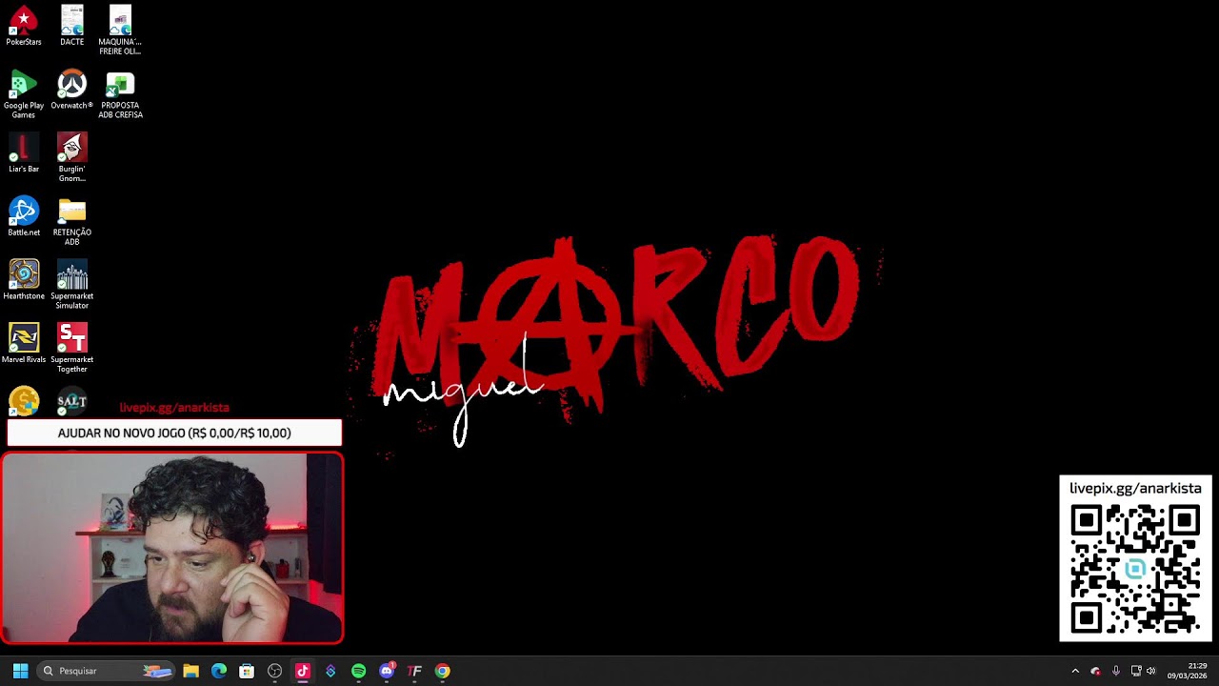Screen dimensions: 1219x686
Task: Click the AJUDAR NO NOVO JOGO donation goal bar
Action: pos(174,433)
